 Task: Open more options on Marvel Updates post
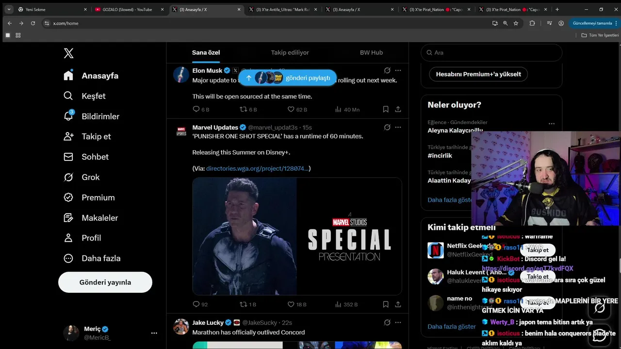pos(398,127)
